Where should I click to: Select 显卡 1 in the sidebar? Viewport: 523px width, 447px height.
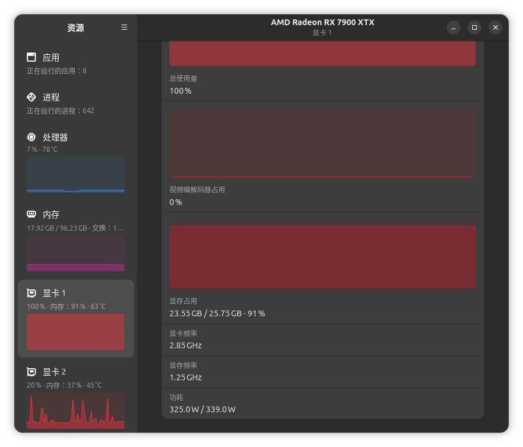(76, 319)
